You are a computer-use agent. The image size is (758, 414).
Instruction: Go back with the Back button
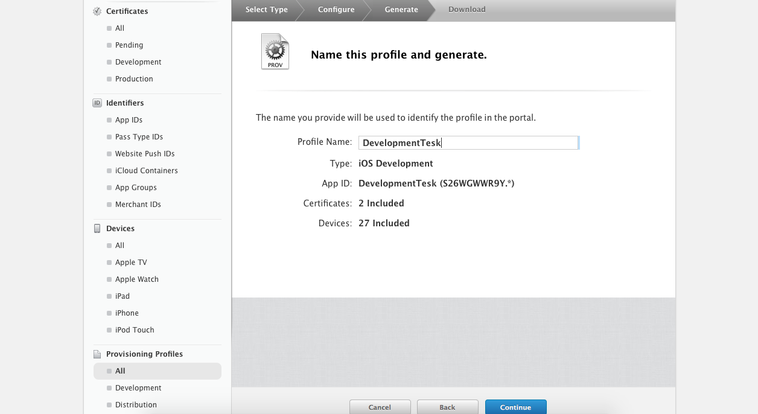click(447, 407)
